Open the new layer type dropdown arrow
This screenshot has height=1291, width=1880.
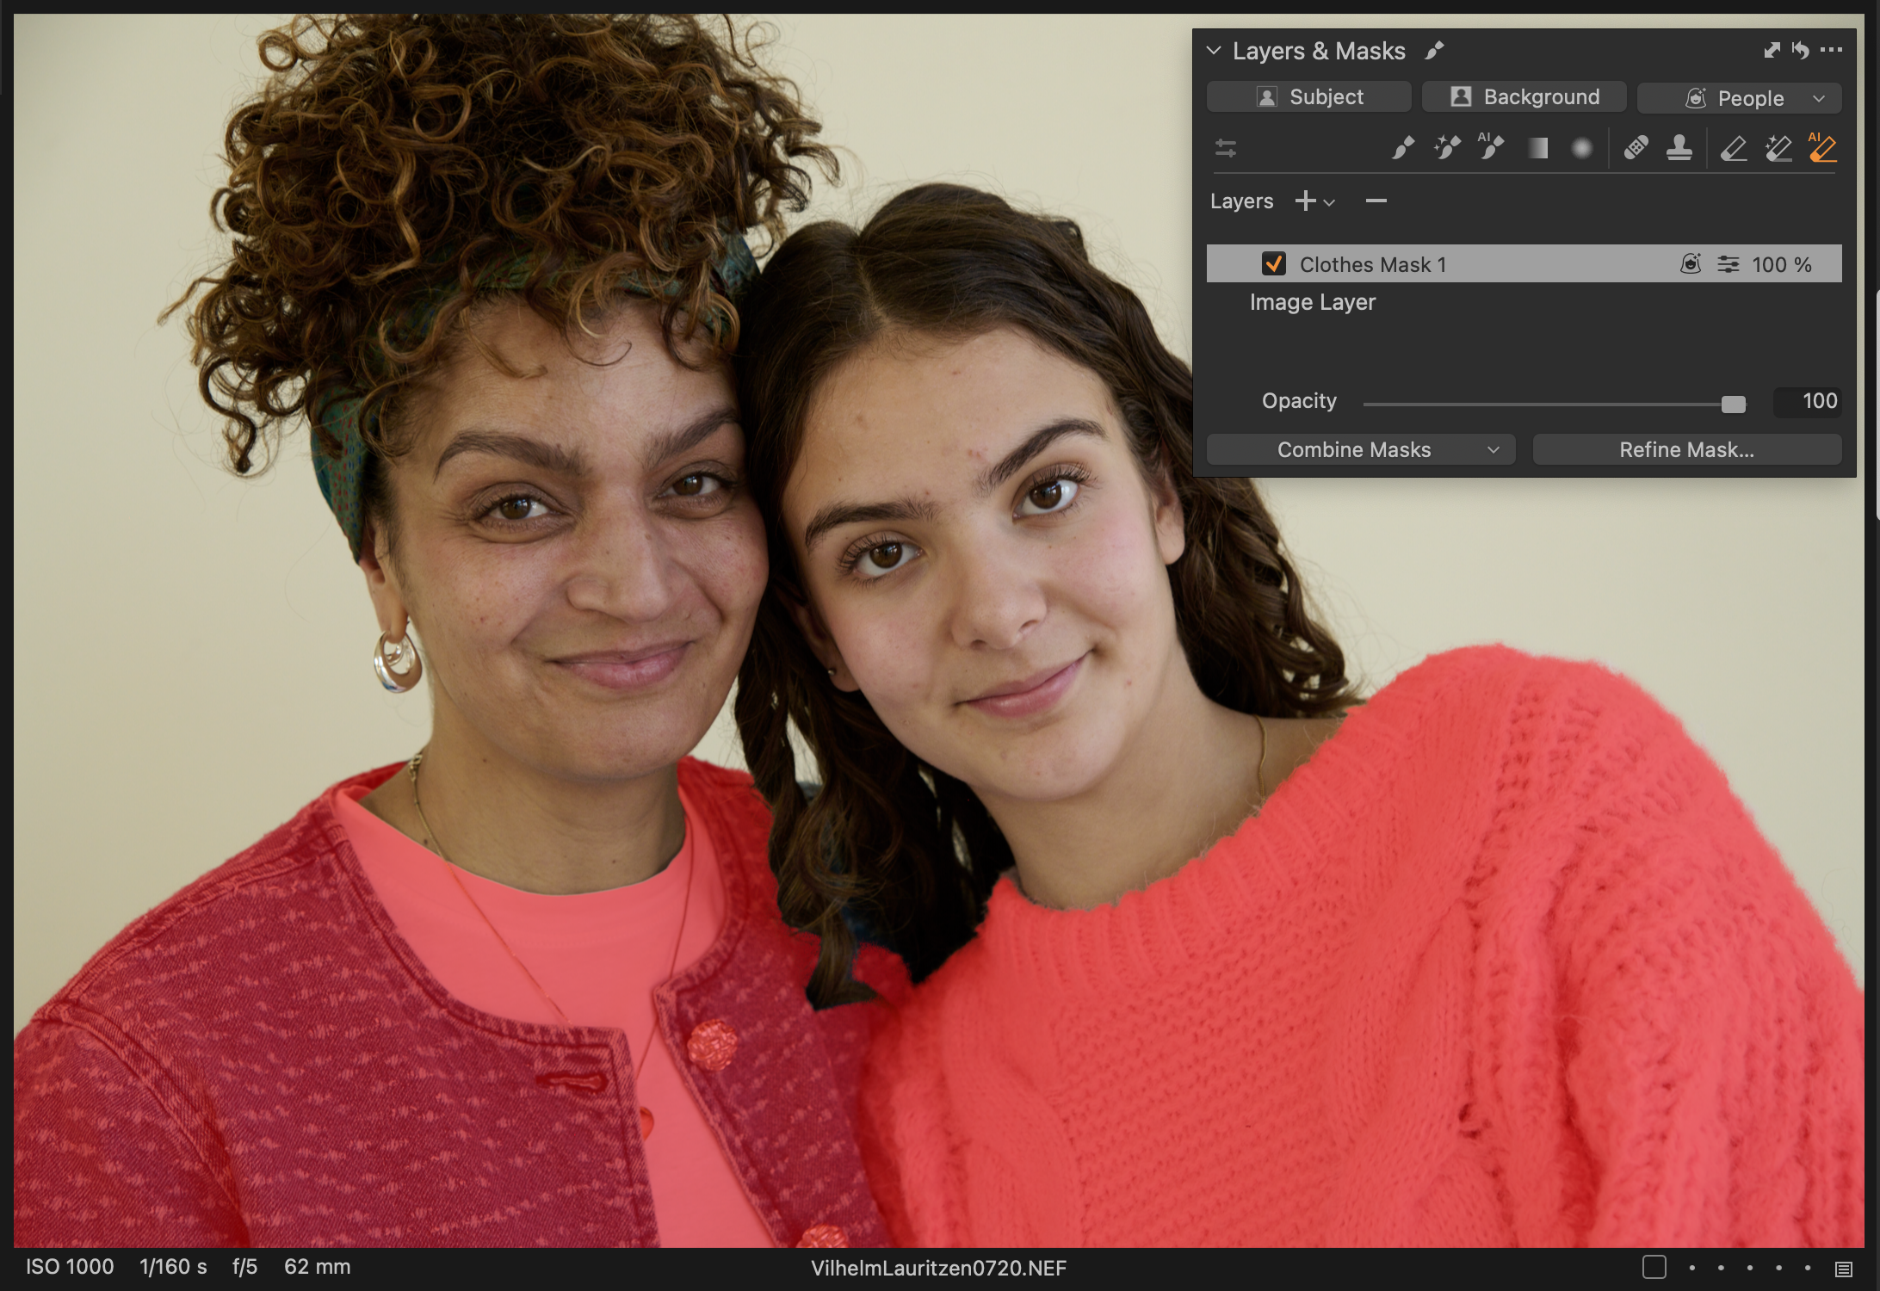point(1328,201)
